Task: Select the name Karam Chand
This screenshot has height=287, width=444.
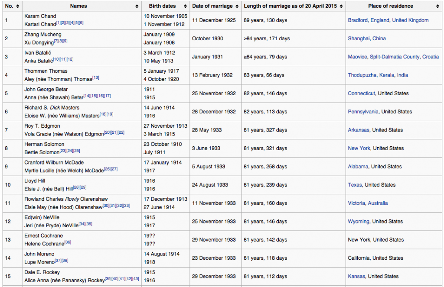Action: (x=40, y=16)
